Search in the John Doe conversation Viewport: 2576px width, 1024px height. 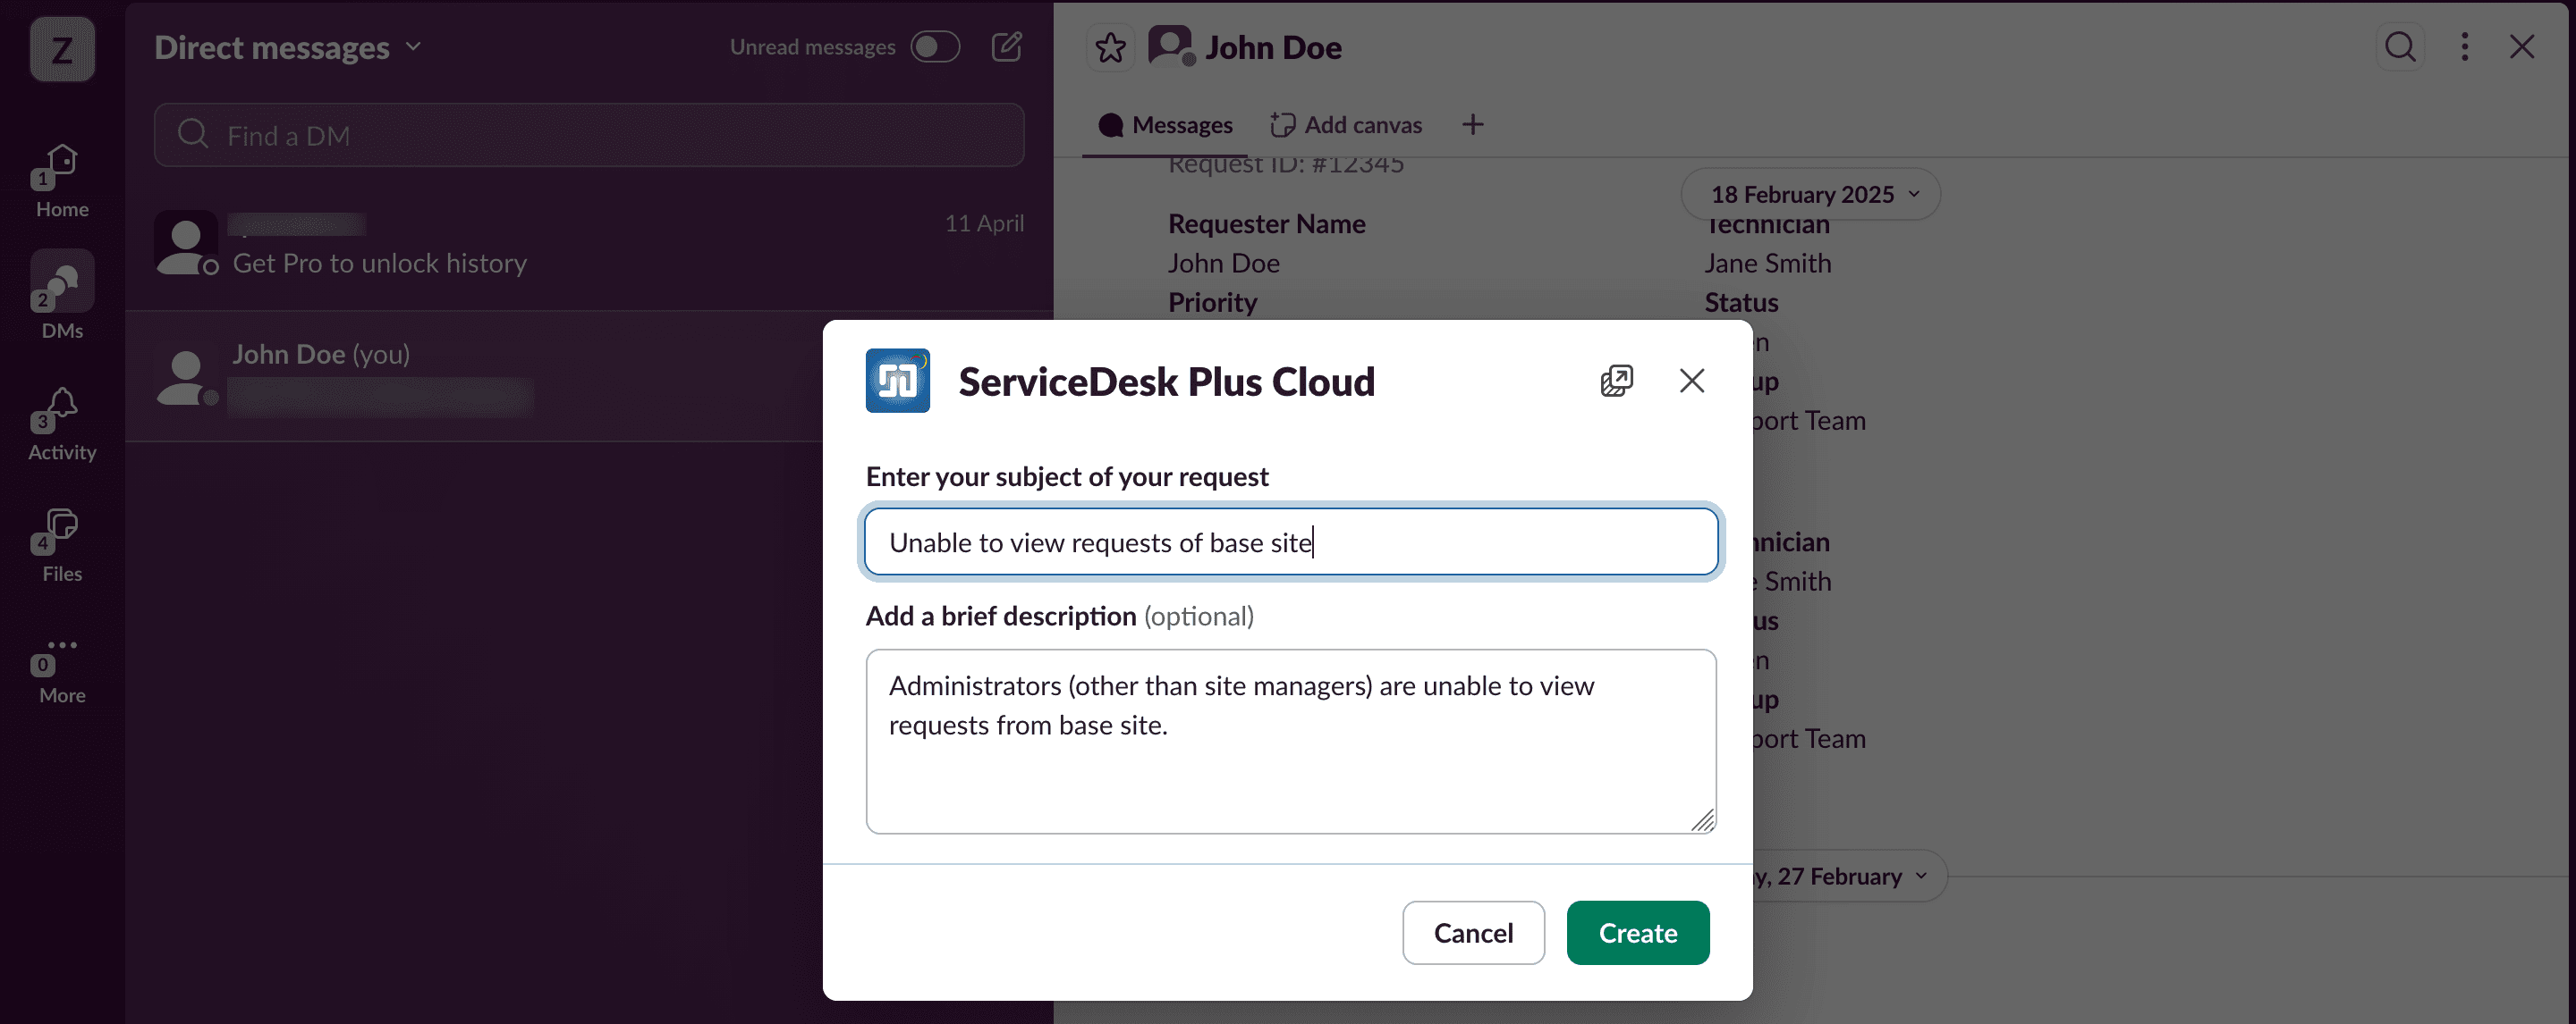pyautogui.click(x=2400, y=47)
